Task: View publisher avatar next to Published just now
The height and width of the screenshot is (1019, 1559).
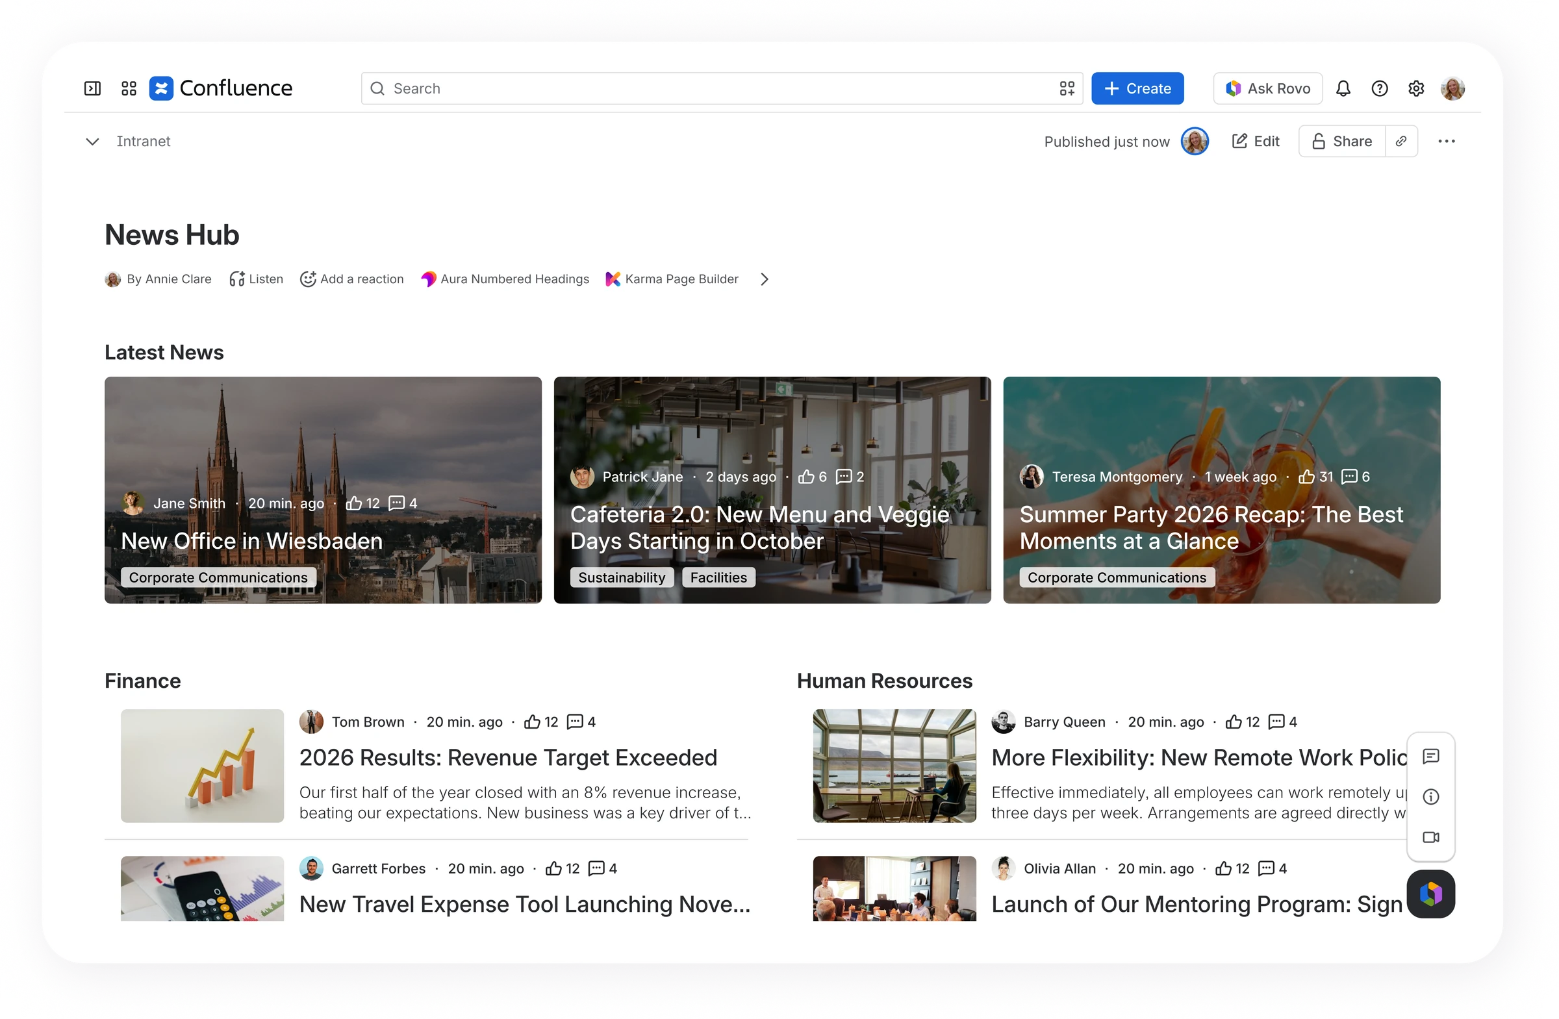Action: click(1195, 142)
